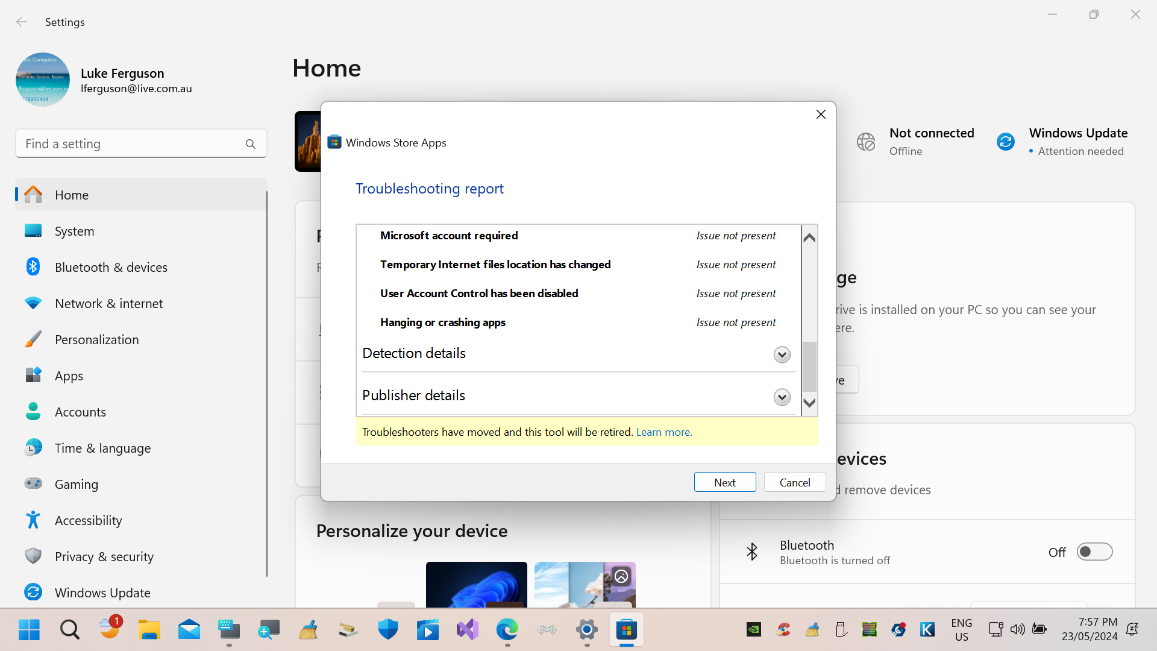
Task: Open the broom cleaner app in taskbar
Action: [308, 630]
